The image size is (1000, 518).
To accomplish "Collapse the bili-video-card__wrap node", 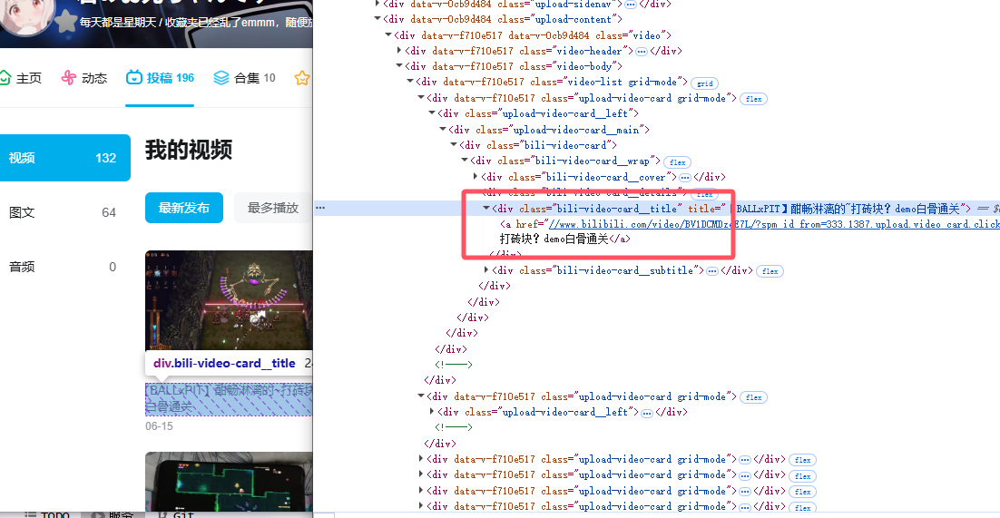I will click(465, 161).
